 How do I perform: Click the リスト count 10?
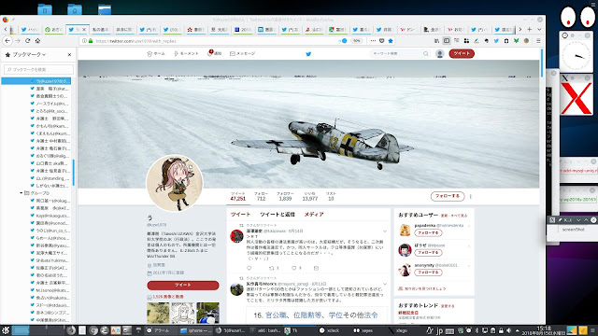[331, 196]
